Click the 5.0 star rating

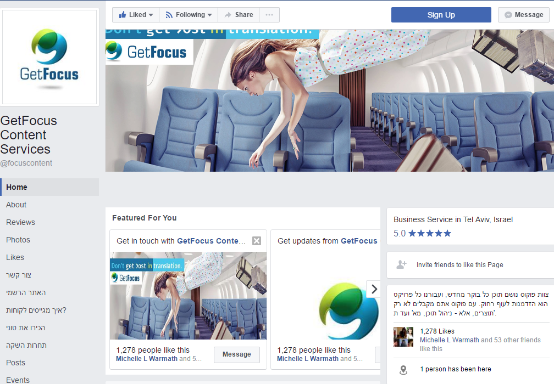[x=422, y=233]
